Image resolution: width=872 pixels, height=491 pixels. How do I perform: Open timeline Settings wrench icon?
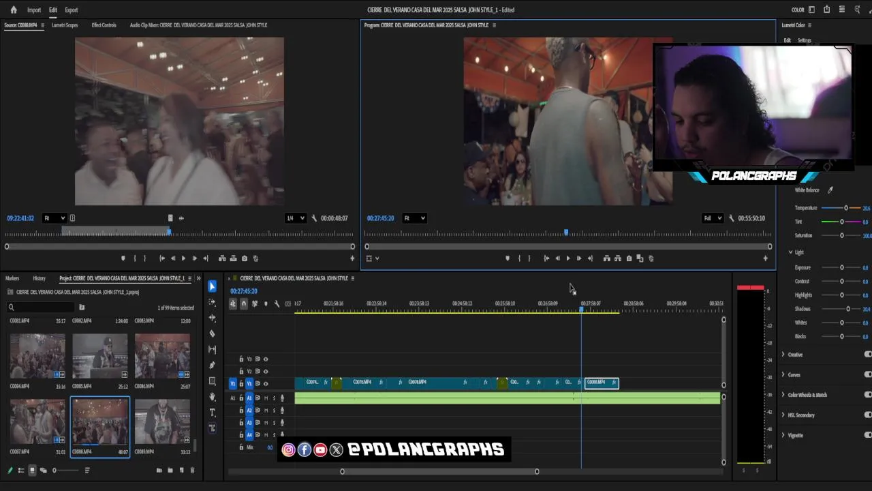(x=277, y=304)
